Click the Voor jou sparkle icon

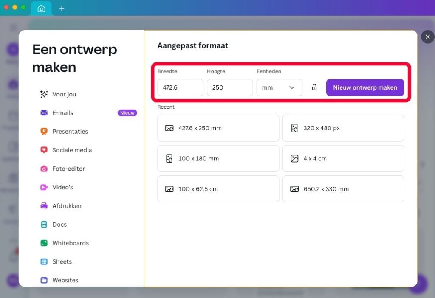44,94
